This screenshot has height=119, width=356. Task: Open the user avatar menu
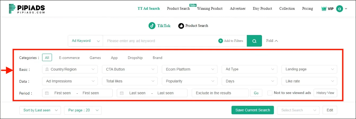tap(340, 9)
